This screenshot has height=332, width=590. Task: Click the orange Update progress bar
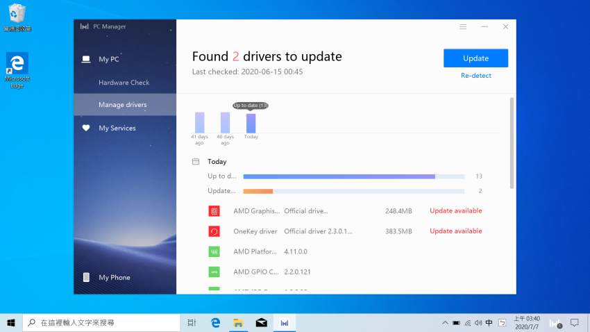click(x=258, y=191)
